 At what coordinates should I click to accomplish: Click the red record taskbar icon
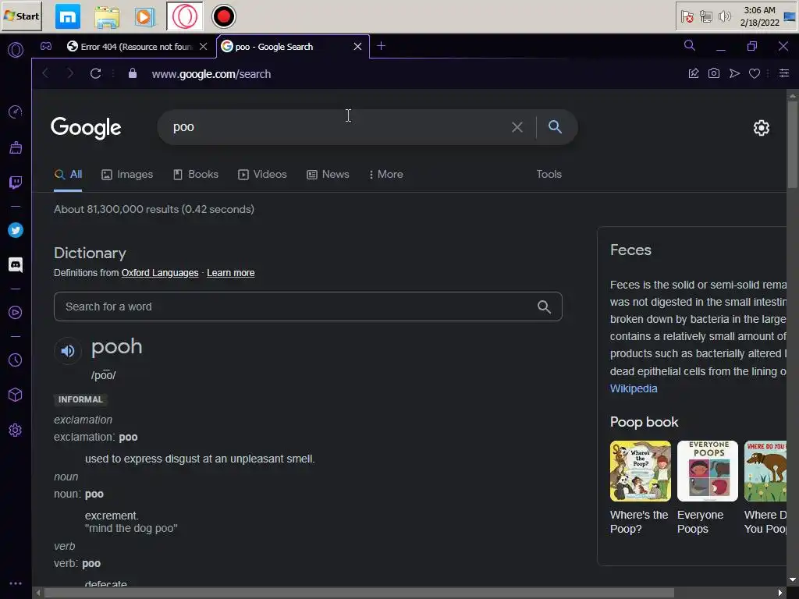coord(223,16)
